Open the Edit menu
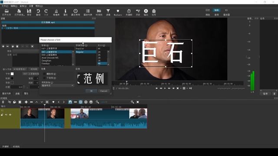Viewport: 278px width, 156px height. pos(14,6)
